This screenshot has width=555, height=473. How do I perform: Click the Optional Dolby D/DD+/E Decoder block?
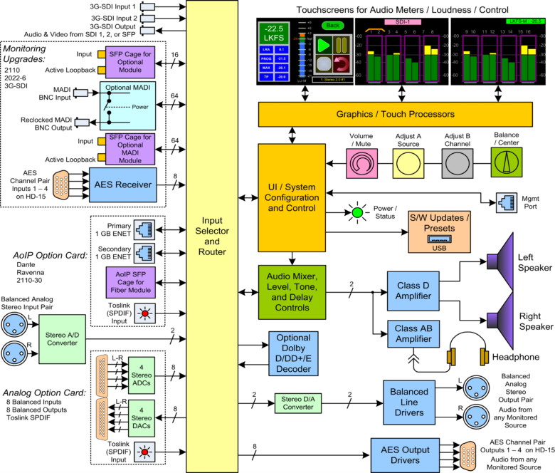293,353
